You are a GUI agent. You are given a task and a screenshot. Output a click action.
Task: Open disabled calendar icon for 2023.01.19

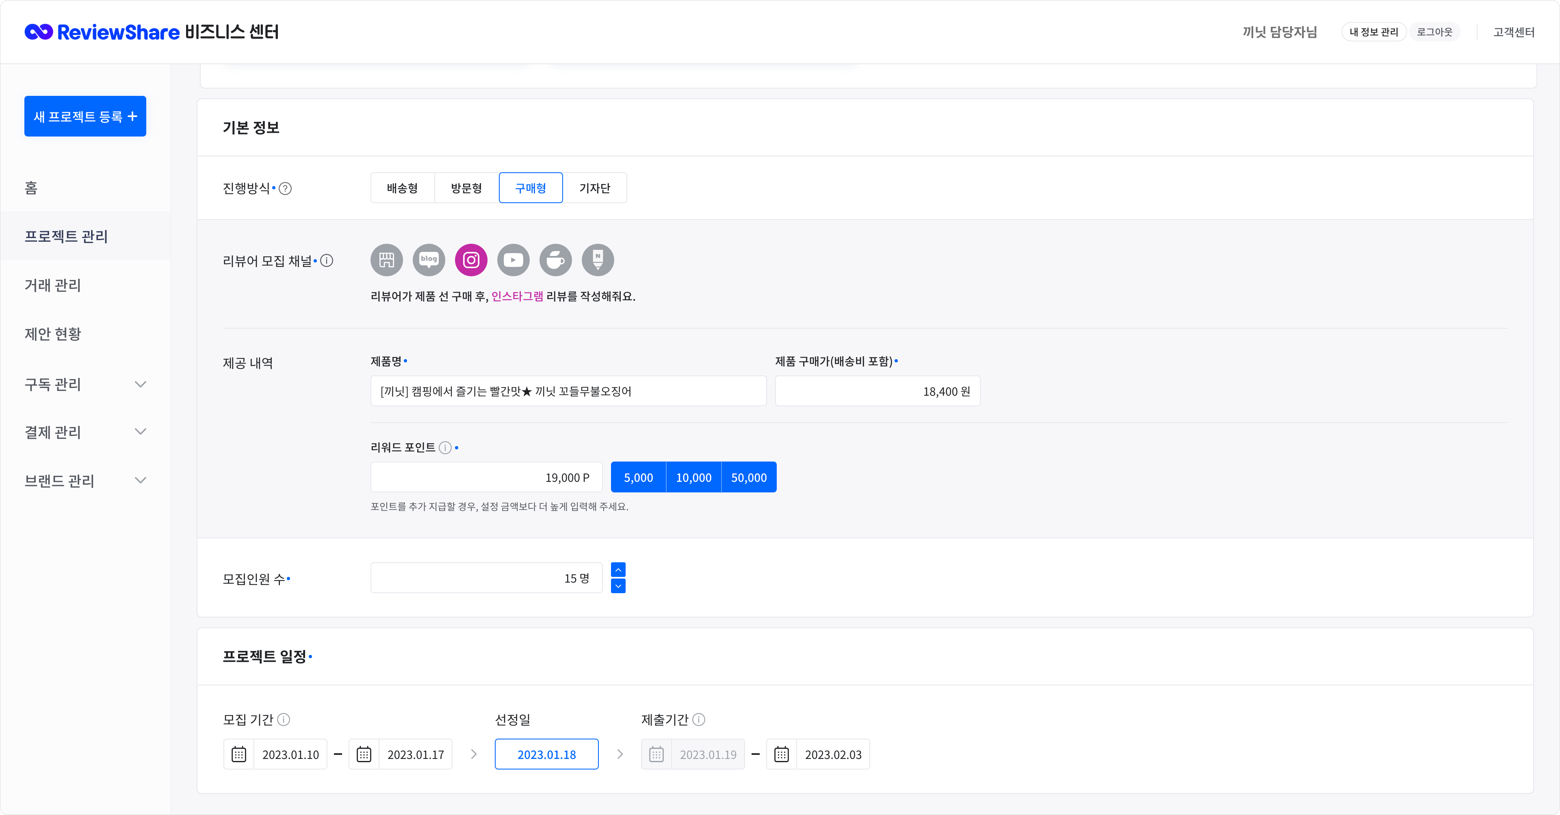[656, 754]
